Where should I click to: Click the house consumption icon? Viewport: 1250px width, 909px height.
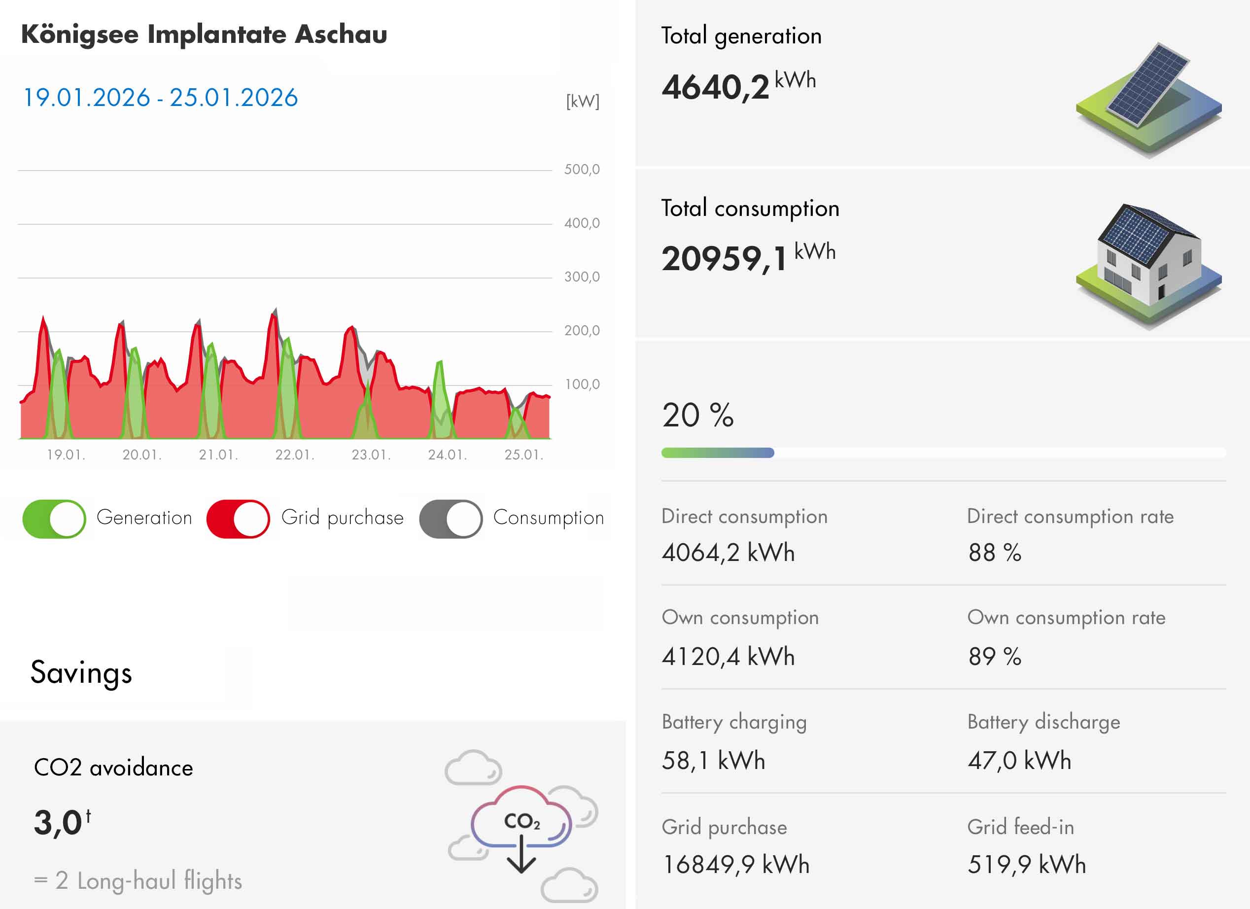(x=1148, y=266)
